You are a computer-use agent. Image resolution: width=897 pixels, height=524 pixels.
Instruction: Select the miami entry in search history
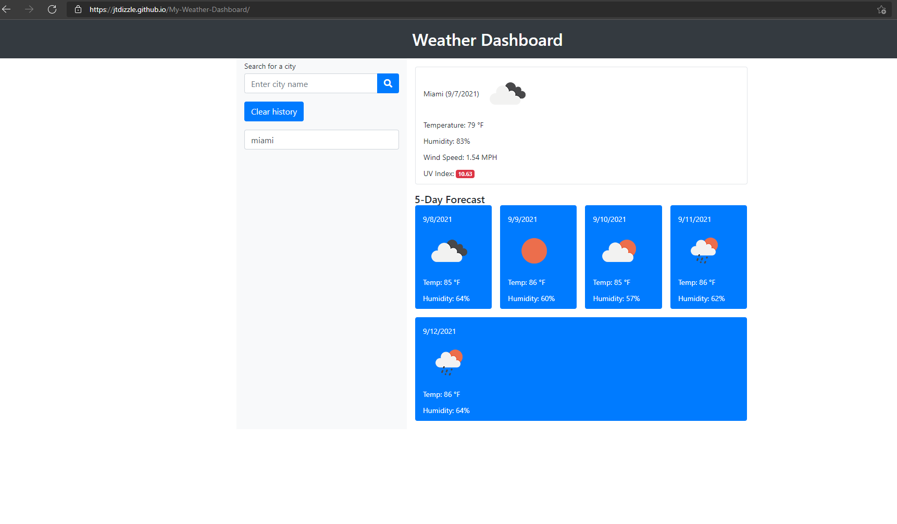pos(321,140)
